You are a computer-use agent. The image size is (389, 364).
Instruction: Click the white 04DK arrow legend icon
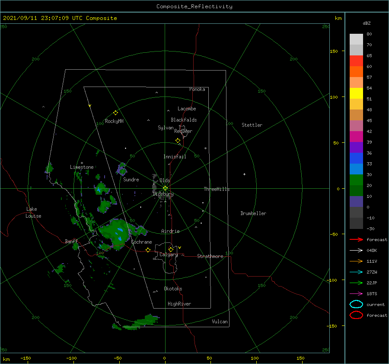[x=356, y=250]
